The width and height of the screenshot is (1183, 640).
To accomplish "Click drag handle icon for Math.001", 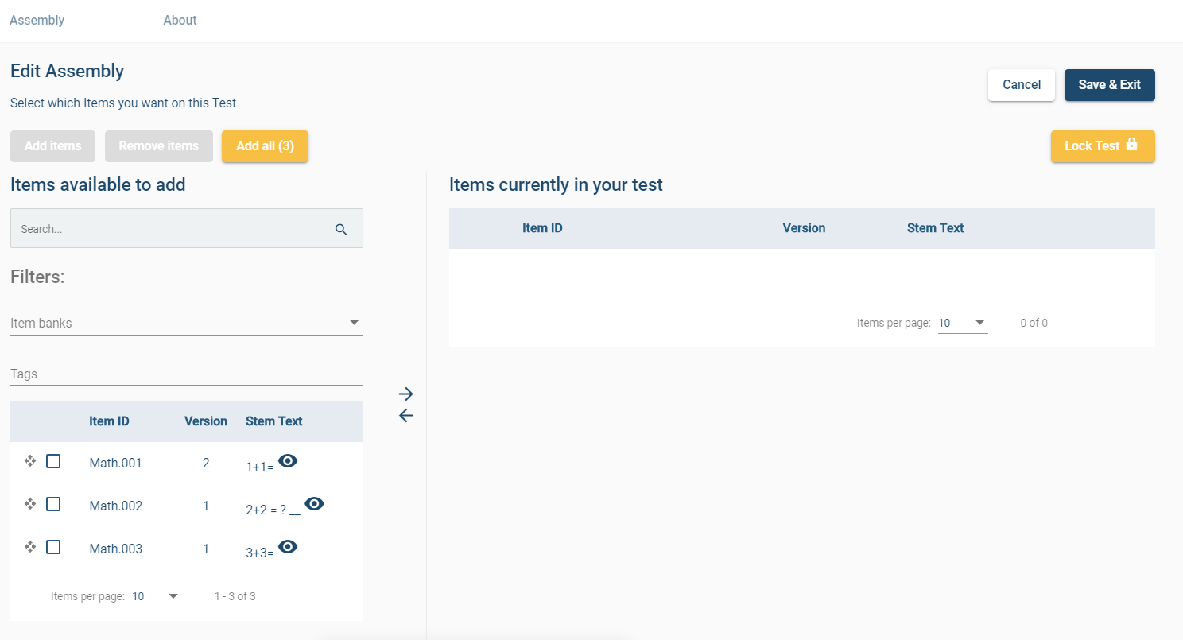I will [30, 461].
